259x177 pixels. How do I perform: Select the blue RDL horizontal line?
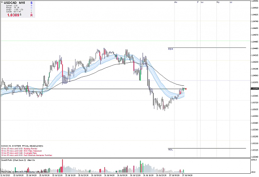(x=207, y=149)
